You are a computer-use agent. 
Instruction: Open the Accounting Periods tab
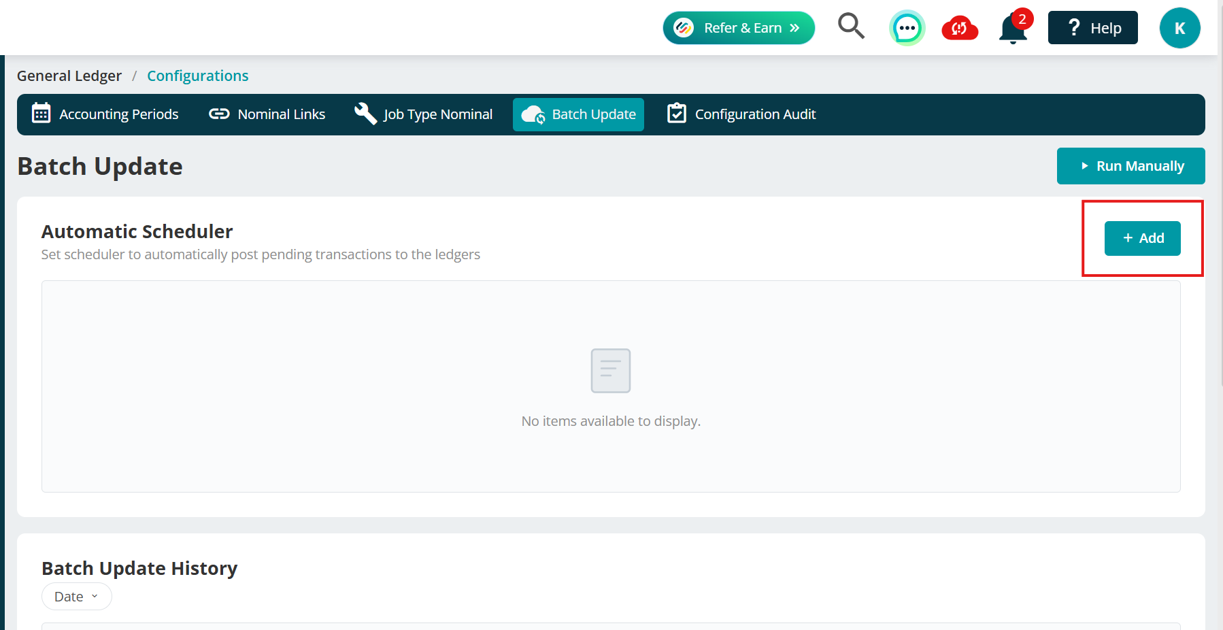(105, 114)
